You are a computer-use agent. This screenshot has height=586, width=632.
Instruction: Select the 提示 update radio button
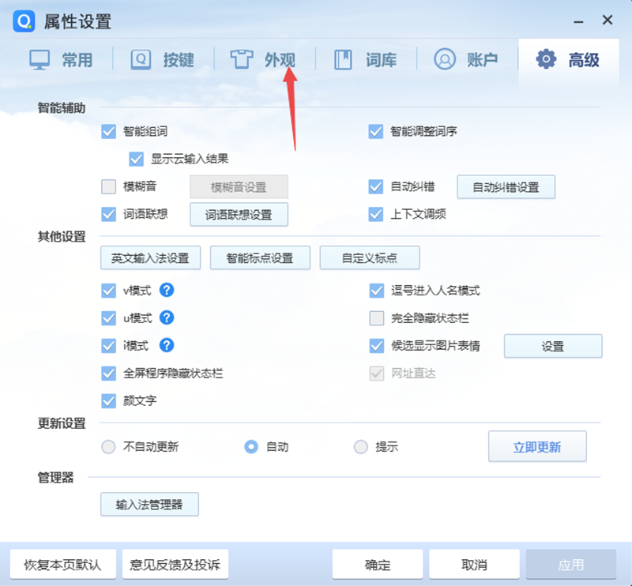point(360,446)
